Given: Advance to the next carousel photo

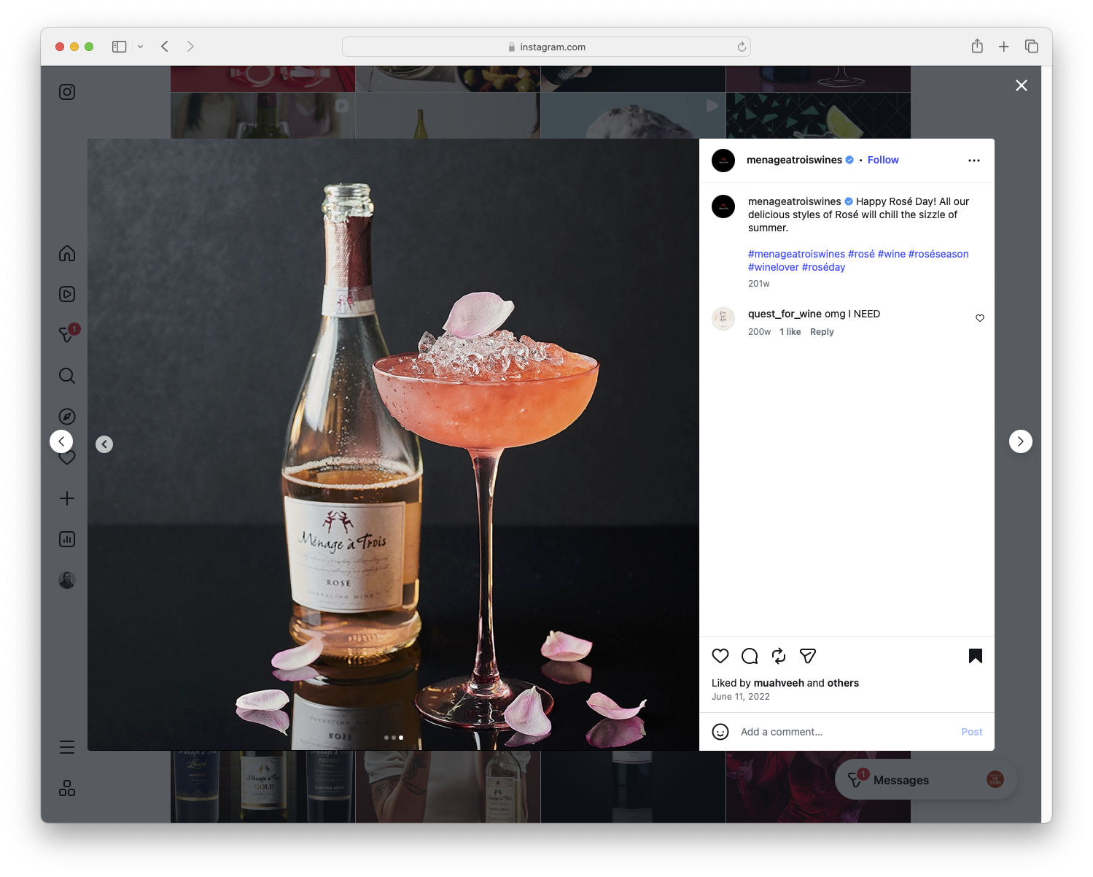Looking at the screenshot, I should point(1020,441).
